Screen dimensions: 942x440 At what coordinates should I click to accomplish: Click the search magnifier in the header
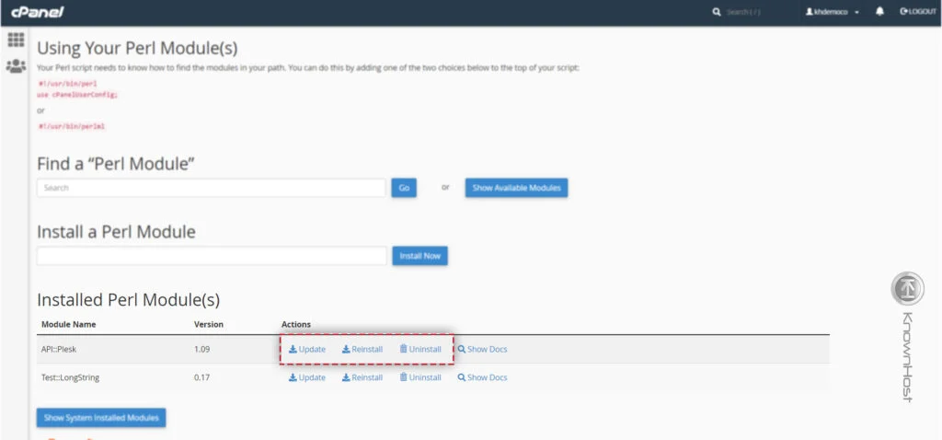coord(716,12)
